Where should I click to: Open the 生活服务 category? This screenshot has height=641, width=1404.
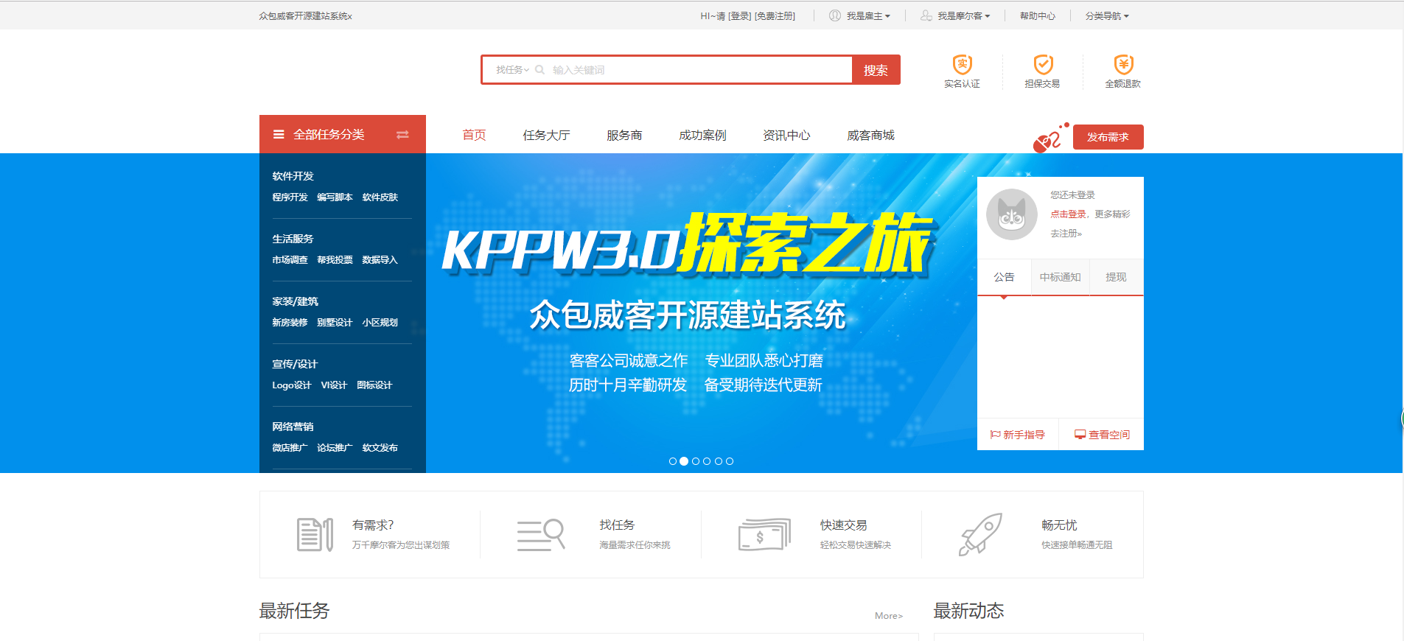click(x=293, y=239)
